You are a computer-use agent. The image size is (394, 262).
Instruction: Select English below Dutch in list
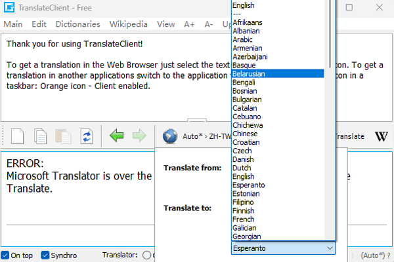pyautogui.click(x=278, y=176)
